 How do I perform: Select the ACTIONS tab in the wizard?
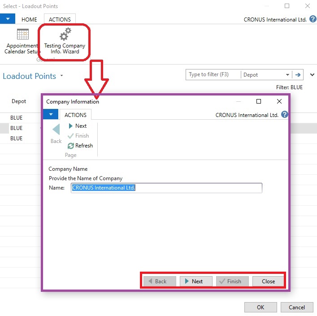click(75, 115)
